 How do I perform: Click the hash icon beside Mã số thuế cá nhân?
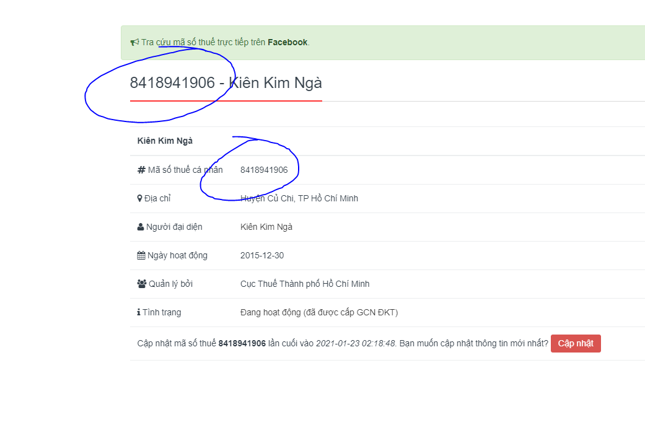pyautogui.click(x=141, y=170)
